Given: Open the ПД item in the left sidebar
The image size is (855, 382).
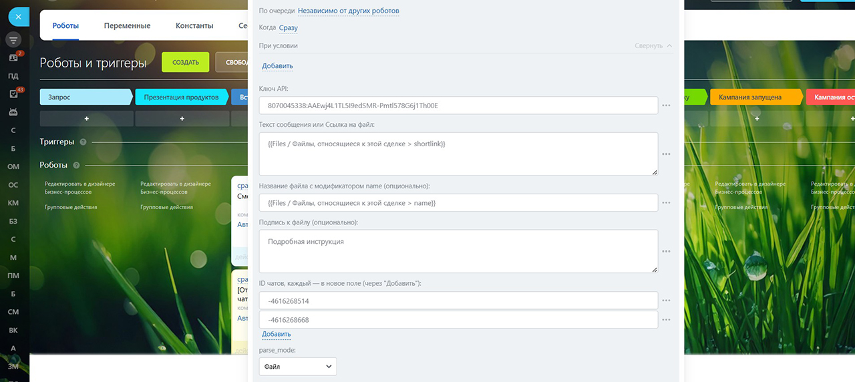Looking at the screenshot, I should click(13, 76).
